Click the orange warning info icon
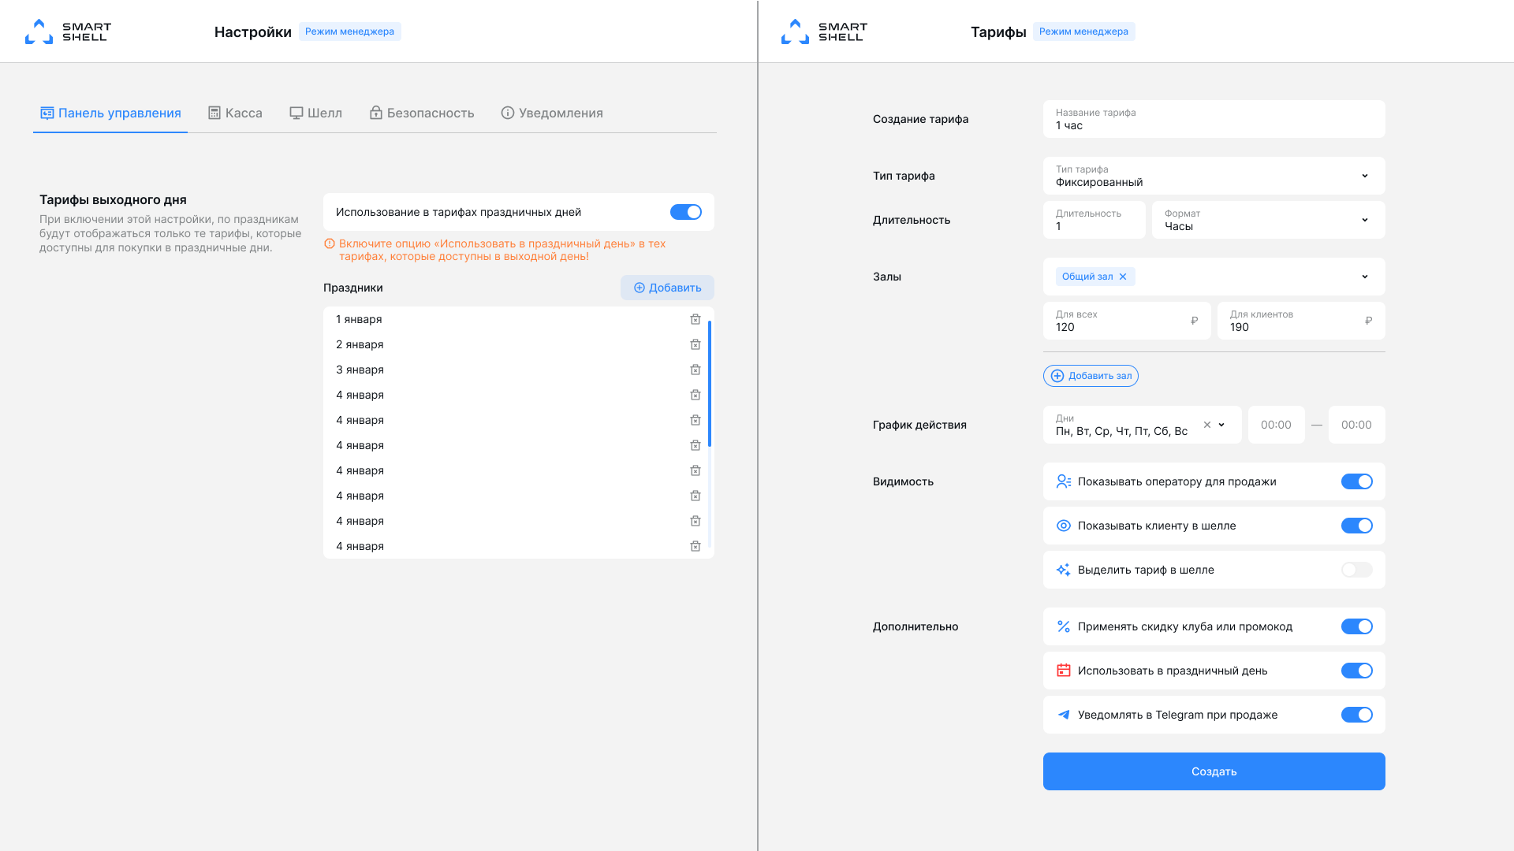 coord(330,243)
